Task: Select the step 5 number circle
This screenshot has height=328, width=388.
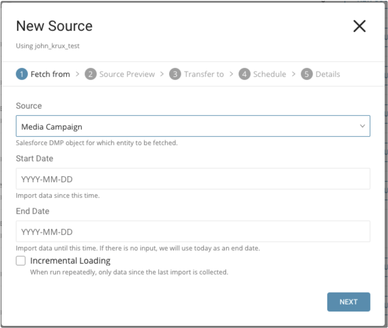Action: (307, 74)
